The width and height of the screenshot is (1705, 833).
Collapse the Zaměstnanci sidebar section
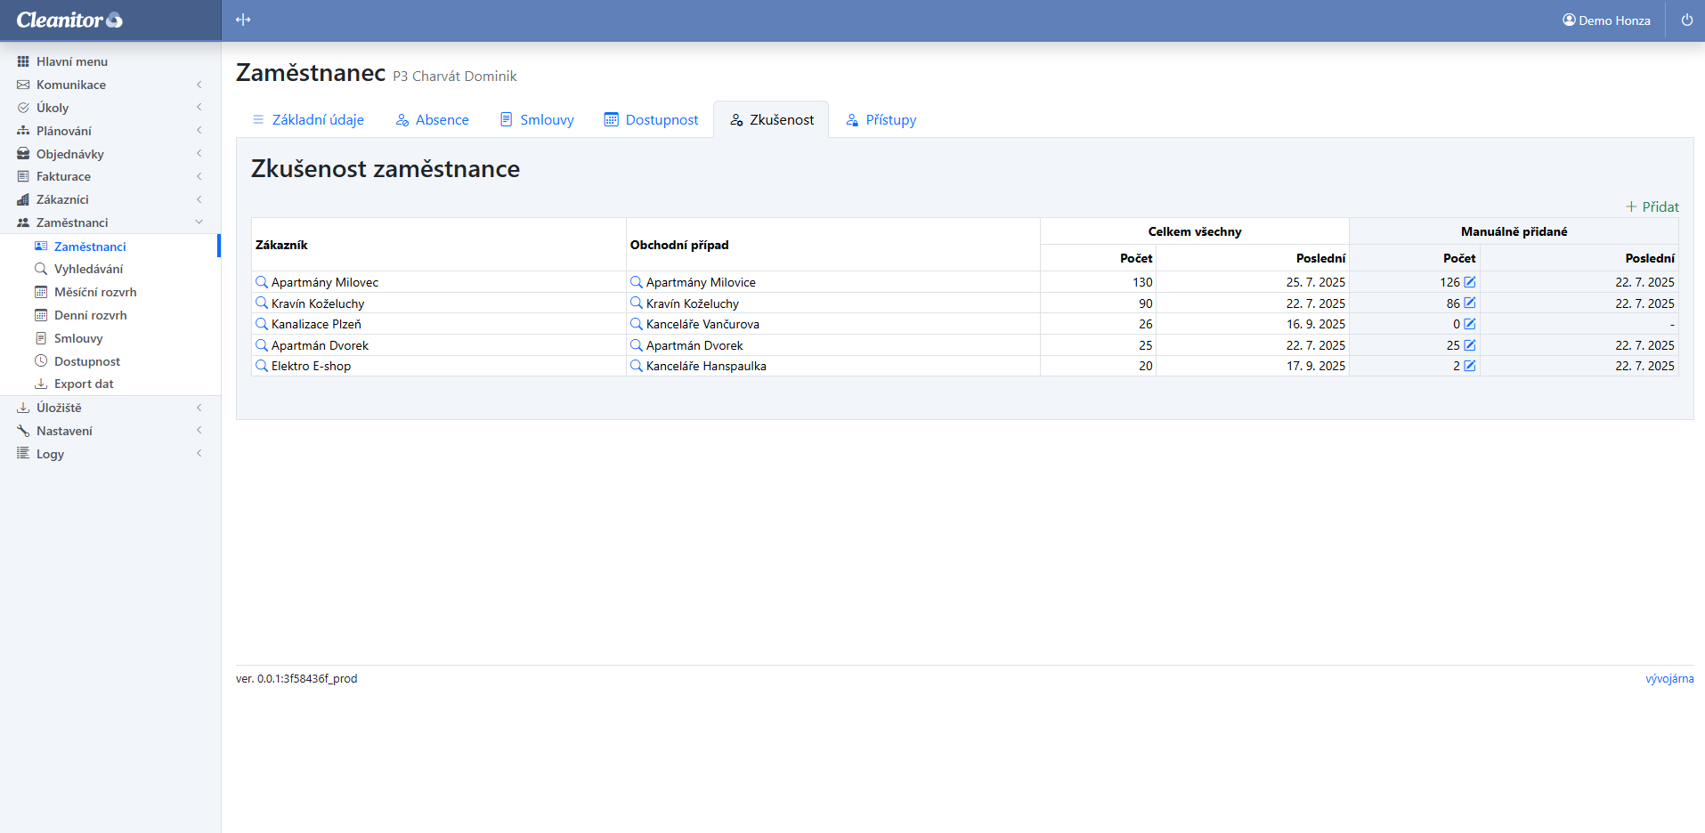coord(72,222)
